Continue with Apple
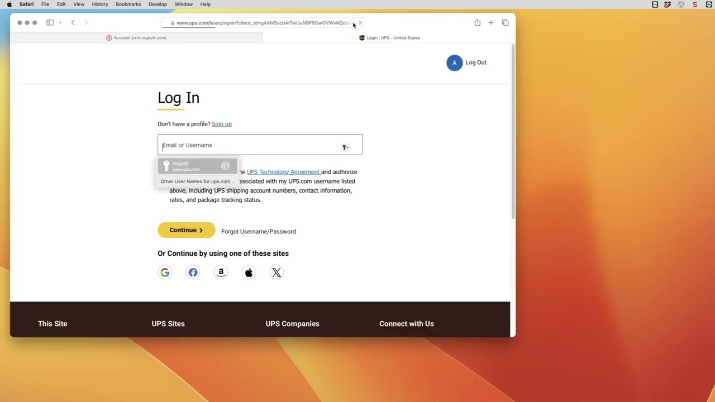This screenshot has height=402, width=715. (249, 272)
